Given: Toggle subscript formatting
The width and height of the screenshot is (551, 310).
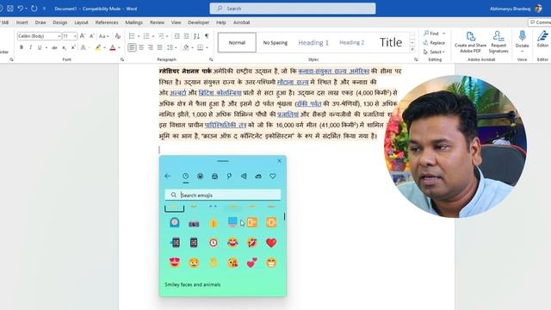Looking at the screenshot, I should pyautogui.click(x=64, y=47).
